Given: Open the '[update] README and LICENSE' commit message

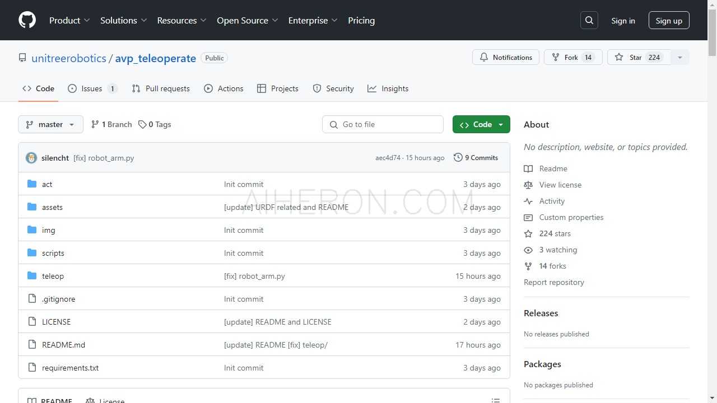Looking at the screenshot, I should 278,322.
